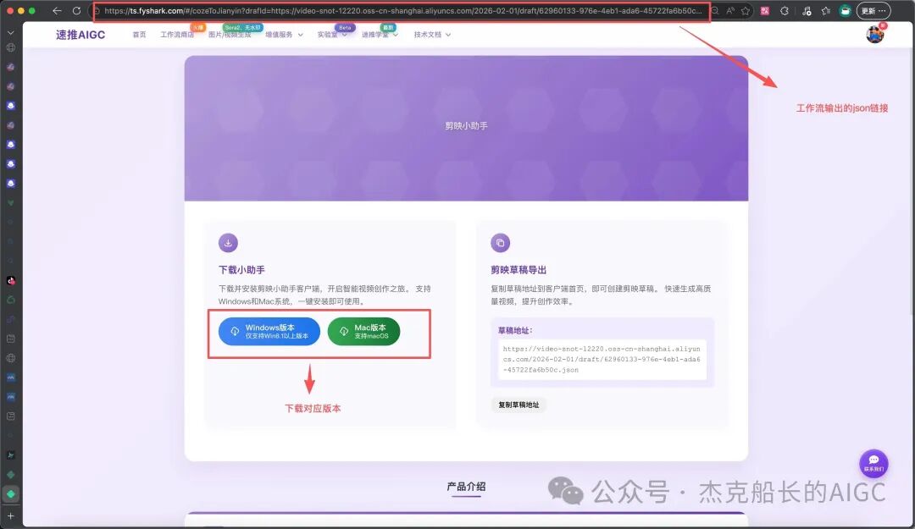
Task: Click the 剪映草稿导出 heading
Action: pos(518,270)
